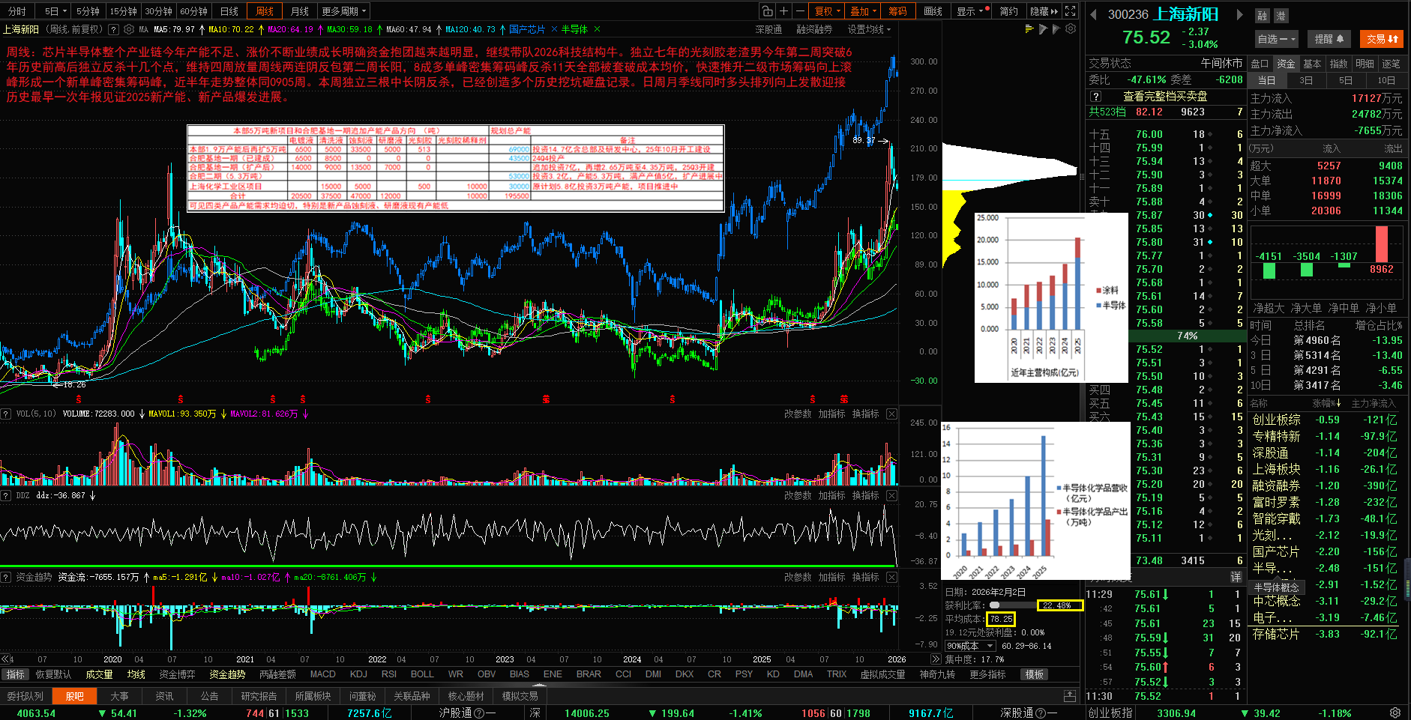Switch to 月线 monthly chart
1411x720 pixels.
tap(300, 11)
